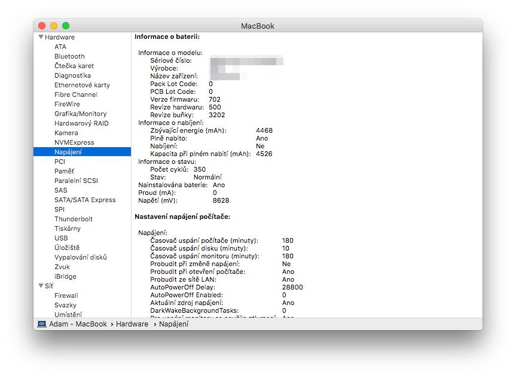Click the Nainstalována baterie label
Image resolution: width=516 pixels, height=378 pixels.
tap(173, 185)
